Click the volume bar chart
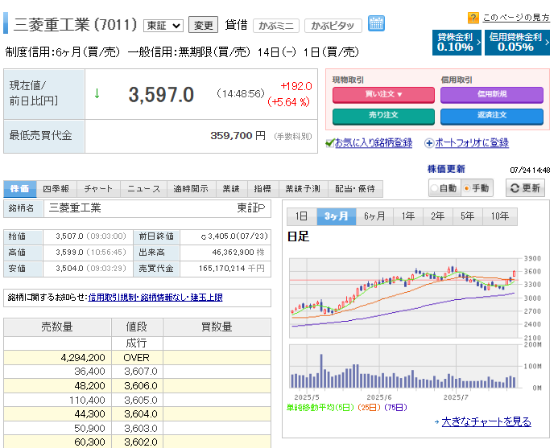The height and width of the screenshot is (448, 558). [x=405, y=366]
